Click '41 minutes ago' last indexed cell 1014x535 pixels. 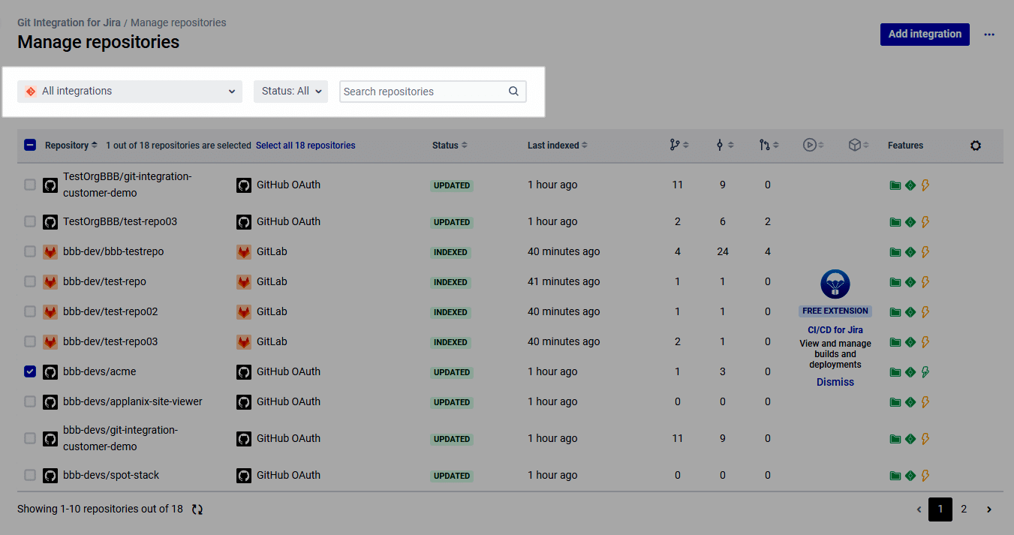click(564, 281)
